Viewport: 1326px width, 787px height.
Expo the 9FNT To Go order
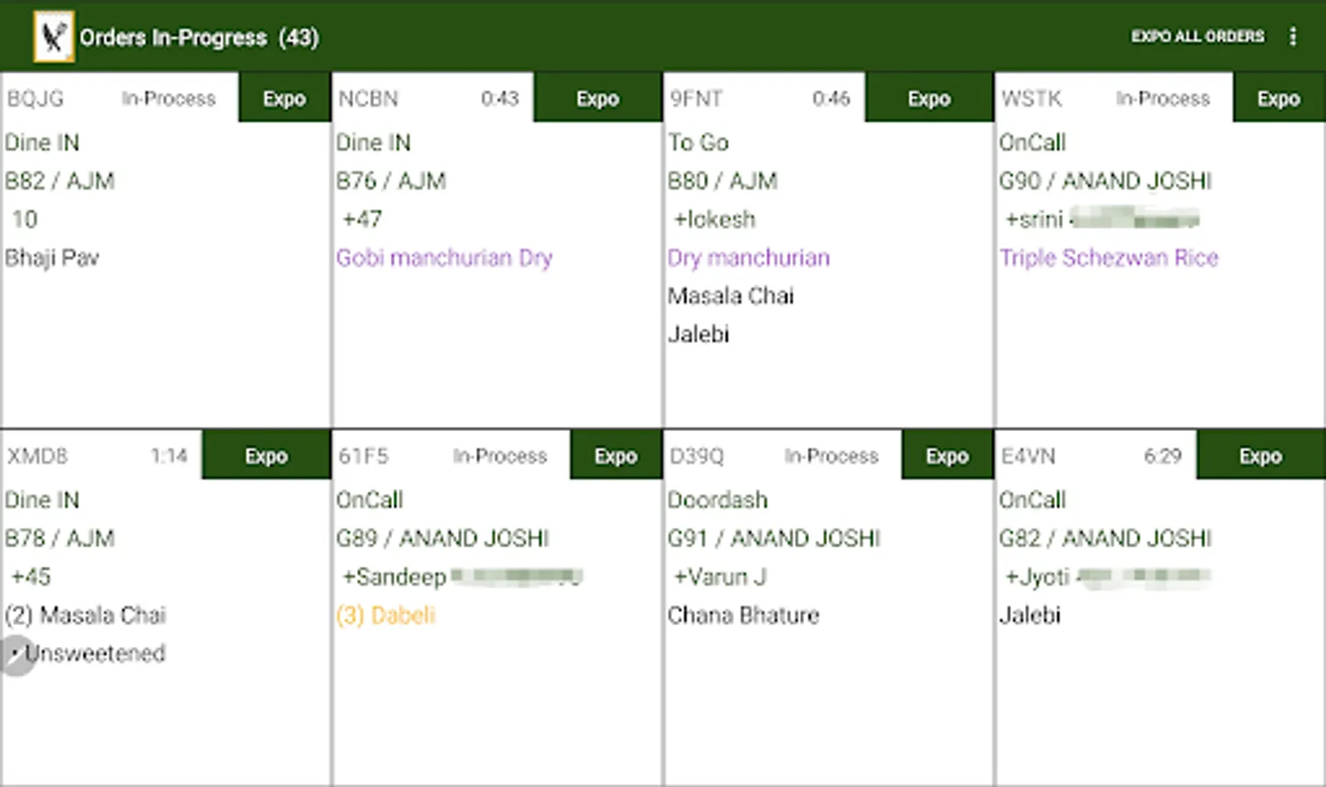[x=929, y=98]
